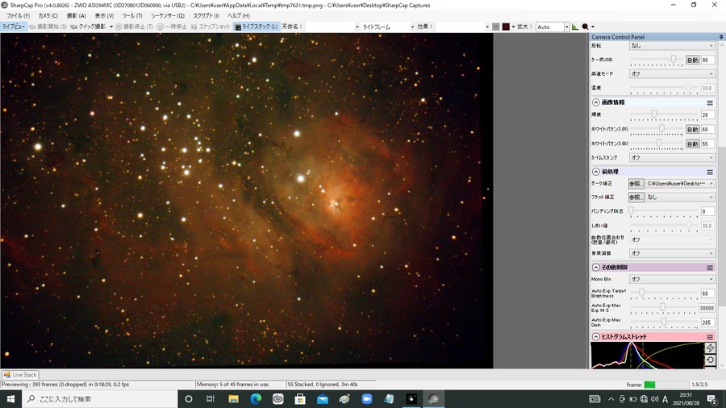Screen dimensions: 726x408
Task: Open the ツール (T) menu
Action: pyautogui.click(x=132, y=16)
